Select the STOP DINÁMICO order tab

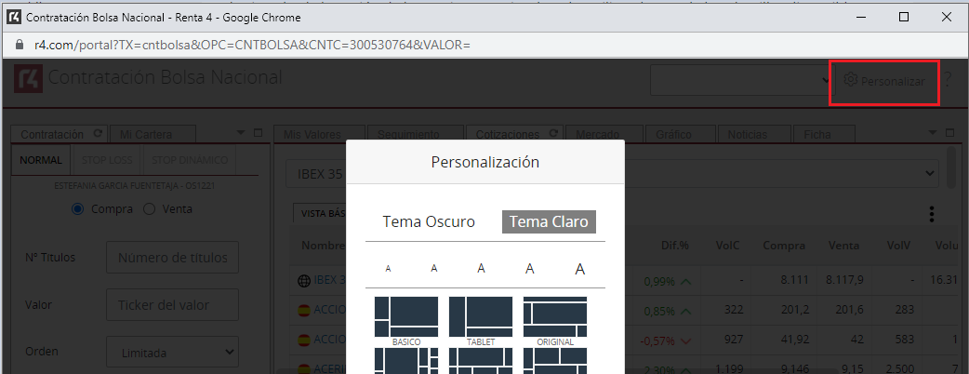tap(190, 160)
